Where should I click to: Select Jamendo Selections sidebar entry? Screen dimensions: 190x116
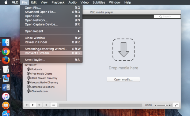[43, 87]
